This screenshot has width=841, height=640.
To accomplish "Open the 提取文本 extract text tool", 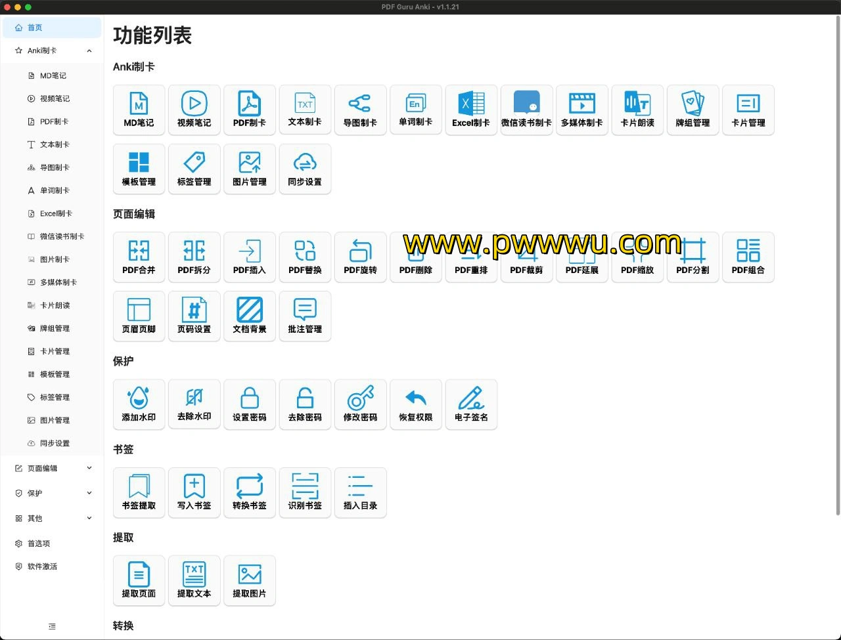I will [194, 580].
